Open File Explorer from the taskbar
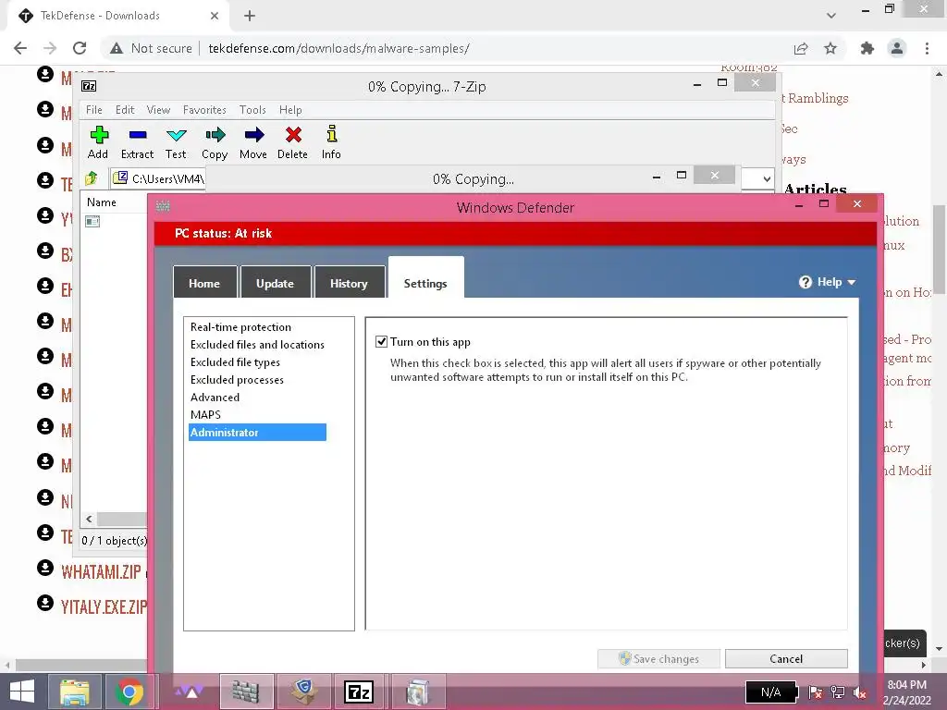The image size is (947, 710). (x=74, y=692)
